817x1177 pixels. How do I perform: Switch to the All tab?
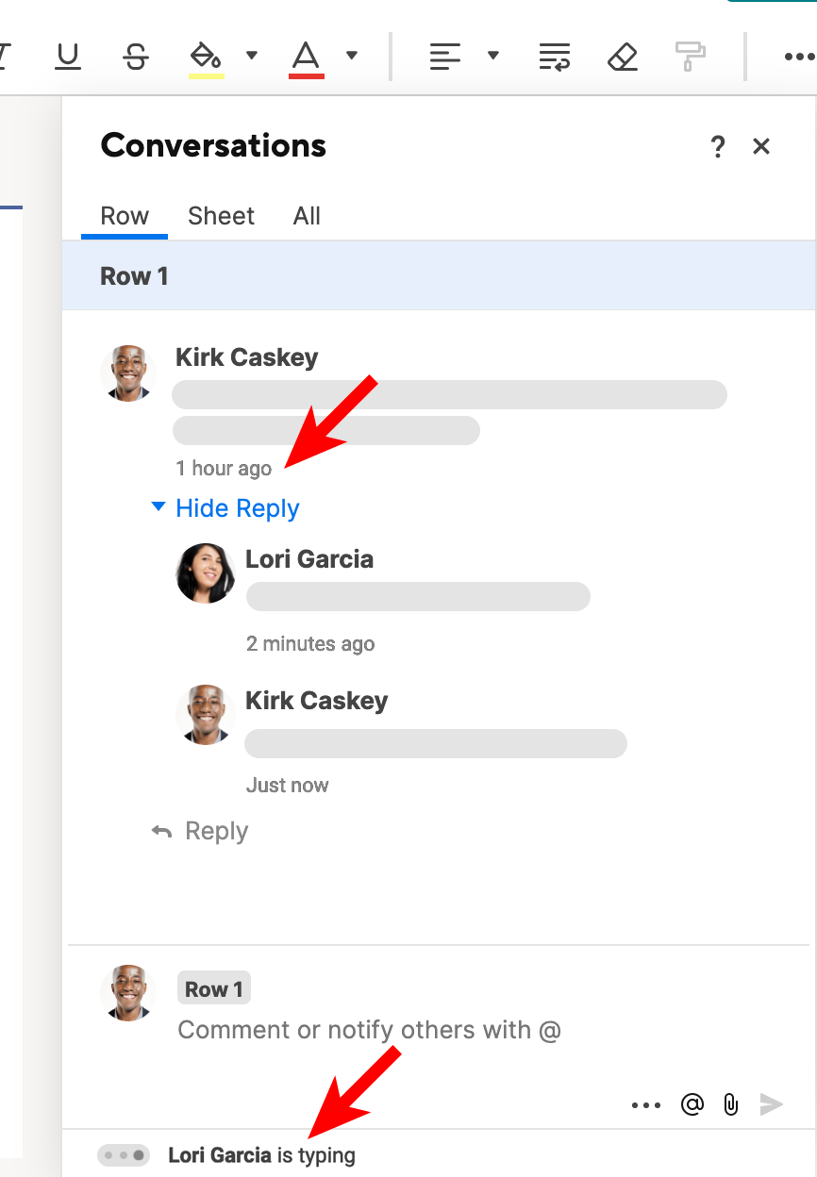click(x=307, y=216)
